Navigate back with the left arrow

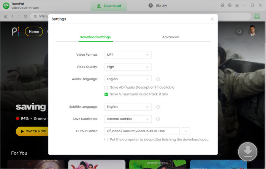pyautogui.click(x=13, y=16)
